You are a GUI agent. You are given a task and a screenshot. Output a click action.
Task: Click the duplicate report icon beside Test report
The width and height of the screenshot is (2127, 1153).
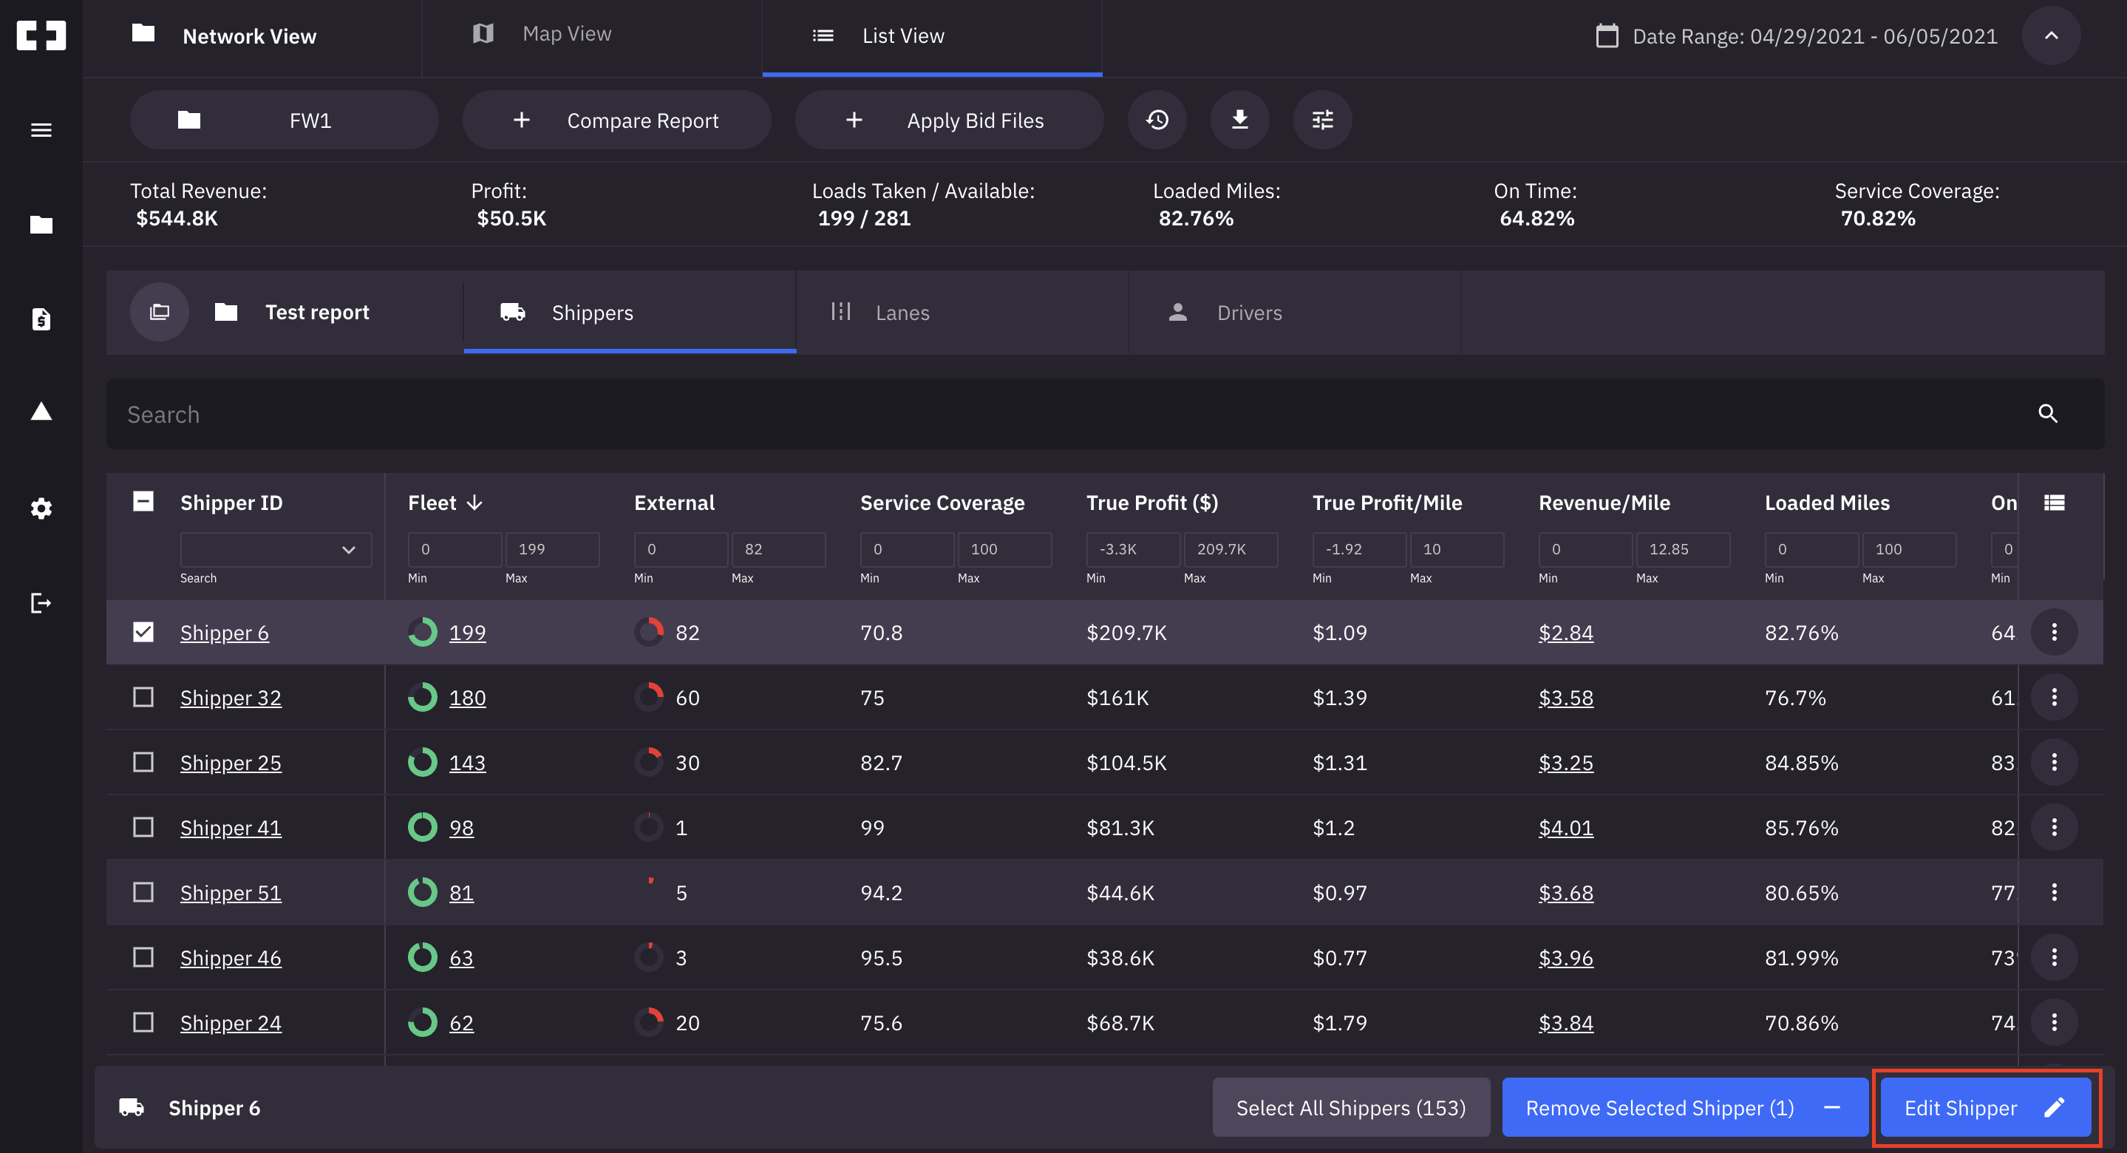coord(159,311)
